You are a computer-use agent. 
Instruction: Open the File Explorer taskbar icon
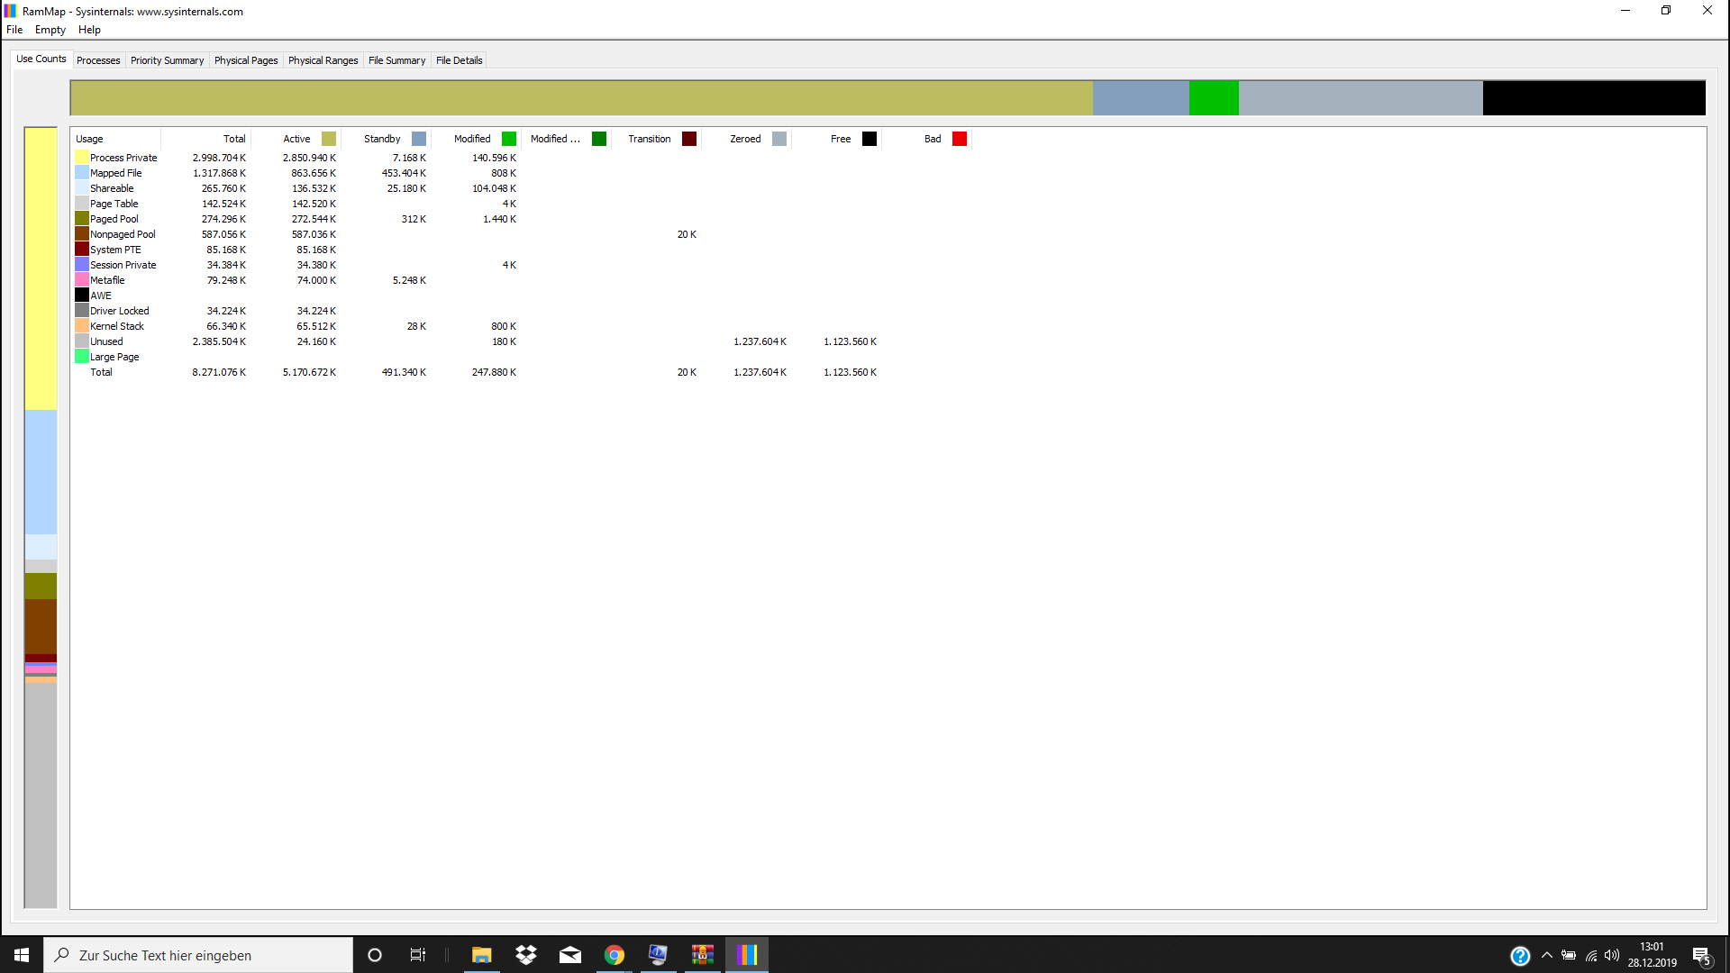click(x=481, y=955)
